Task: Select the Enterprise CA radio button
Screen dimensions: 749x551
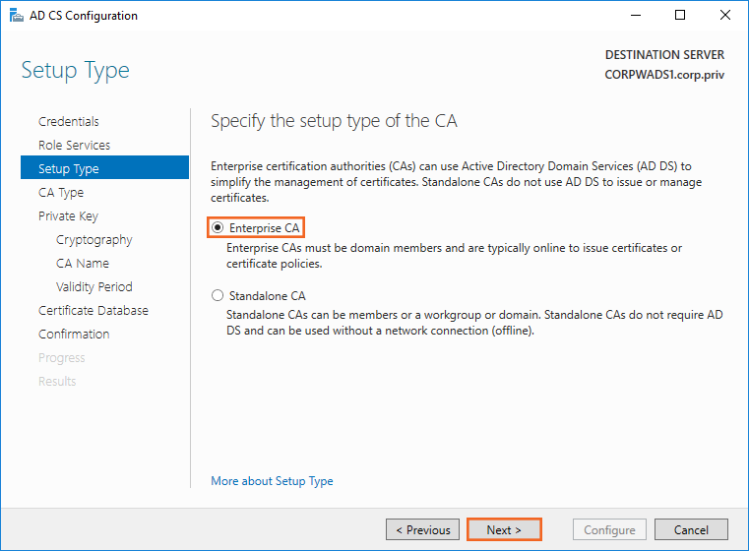Action: (218, 228)
